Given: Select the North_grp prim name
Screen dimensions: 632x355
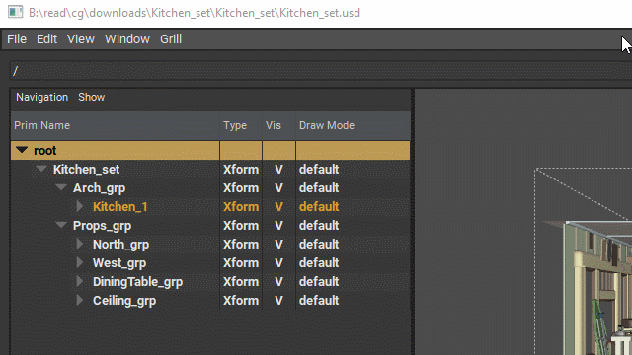Looking at the screenshot, I should [120, 245].
